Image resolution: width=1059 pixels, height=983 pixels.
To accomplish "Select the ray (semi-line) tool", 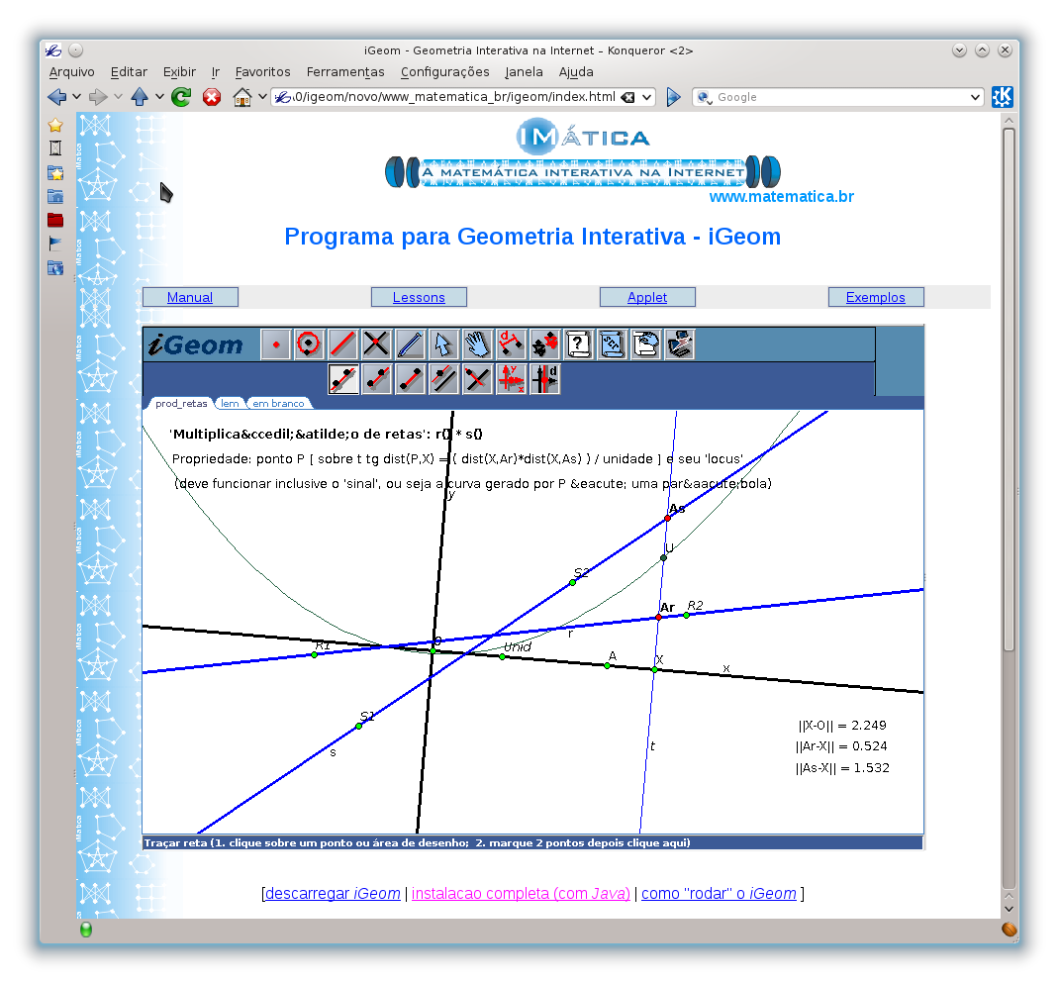I will (x=377, y=378).
